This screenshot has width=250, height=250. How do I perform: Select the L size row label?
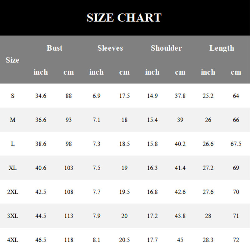[12, 144]
